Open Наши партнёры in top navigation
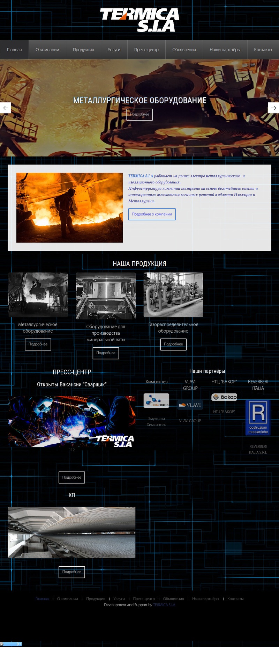 click(x=225, y=50)
